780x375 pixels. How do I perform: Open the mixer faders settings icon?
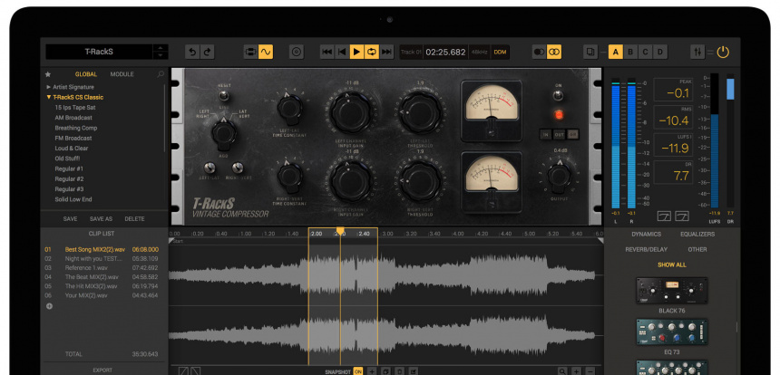click(x=697, y=52)
